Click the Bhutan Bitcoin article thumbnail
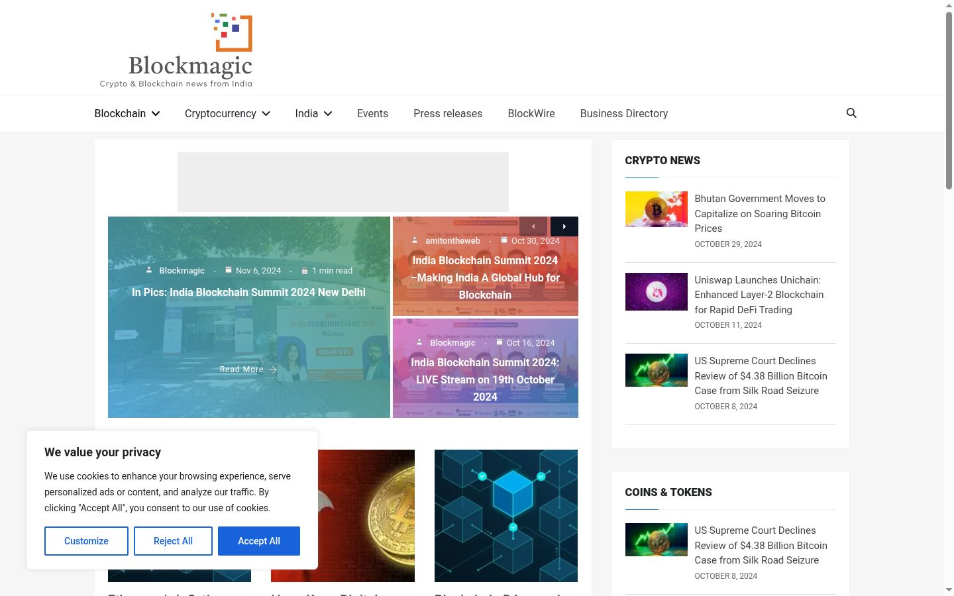 [x=657, y=209]
